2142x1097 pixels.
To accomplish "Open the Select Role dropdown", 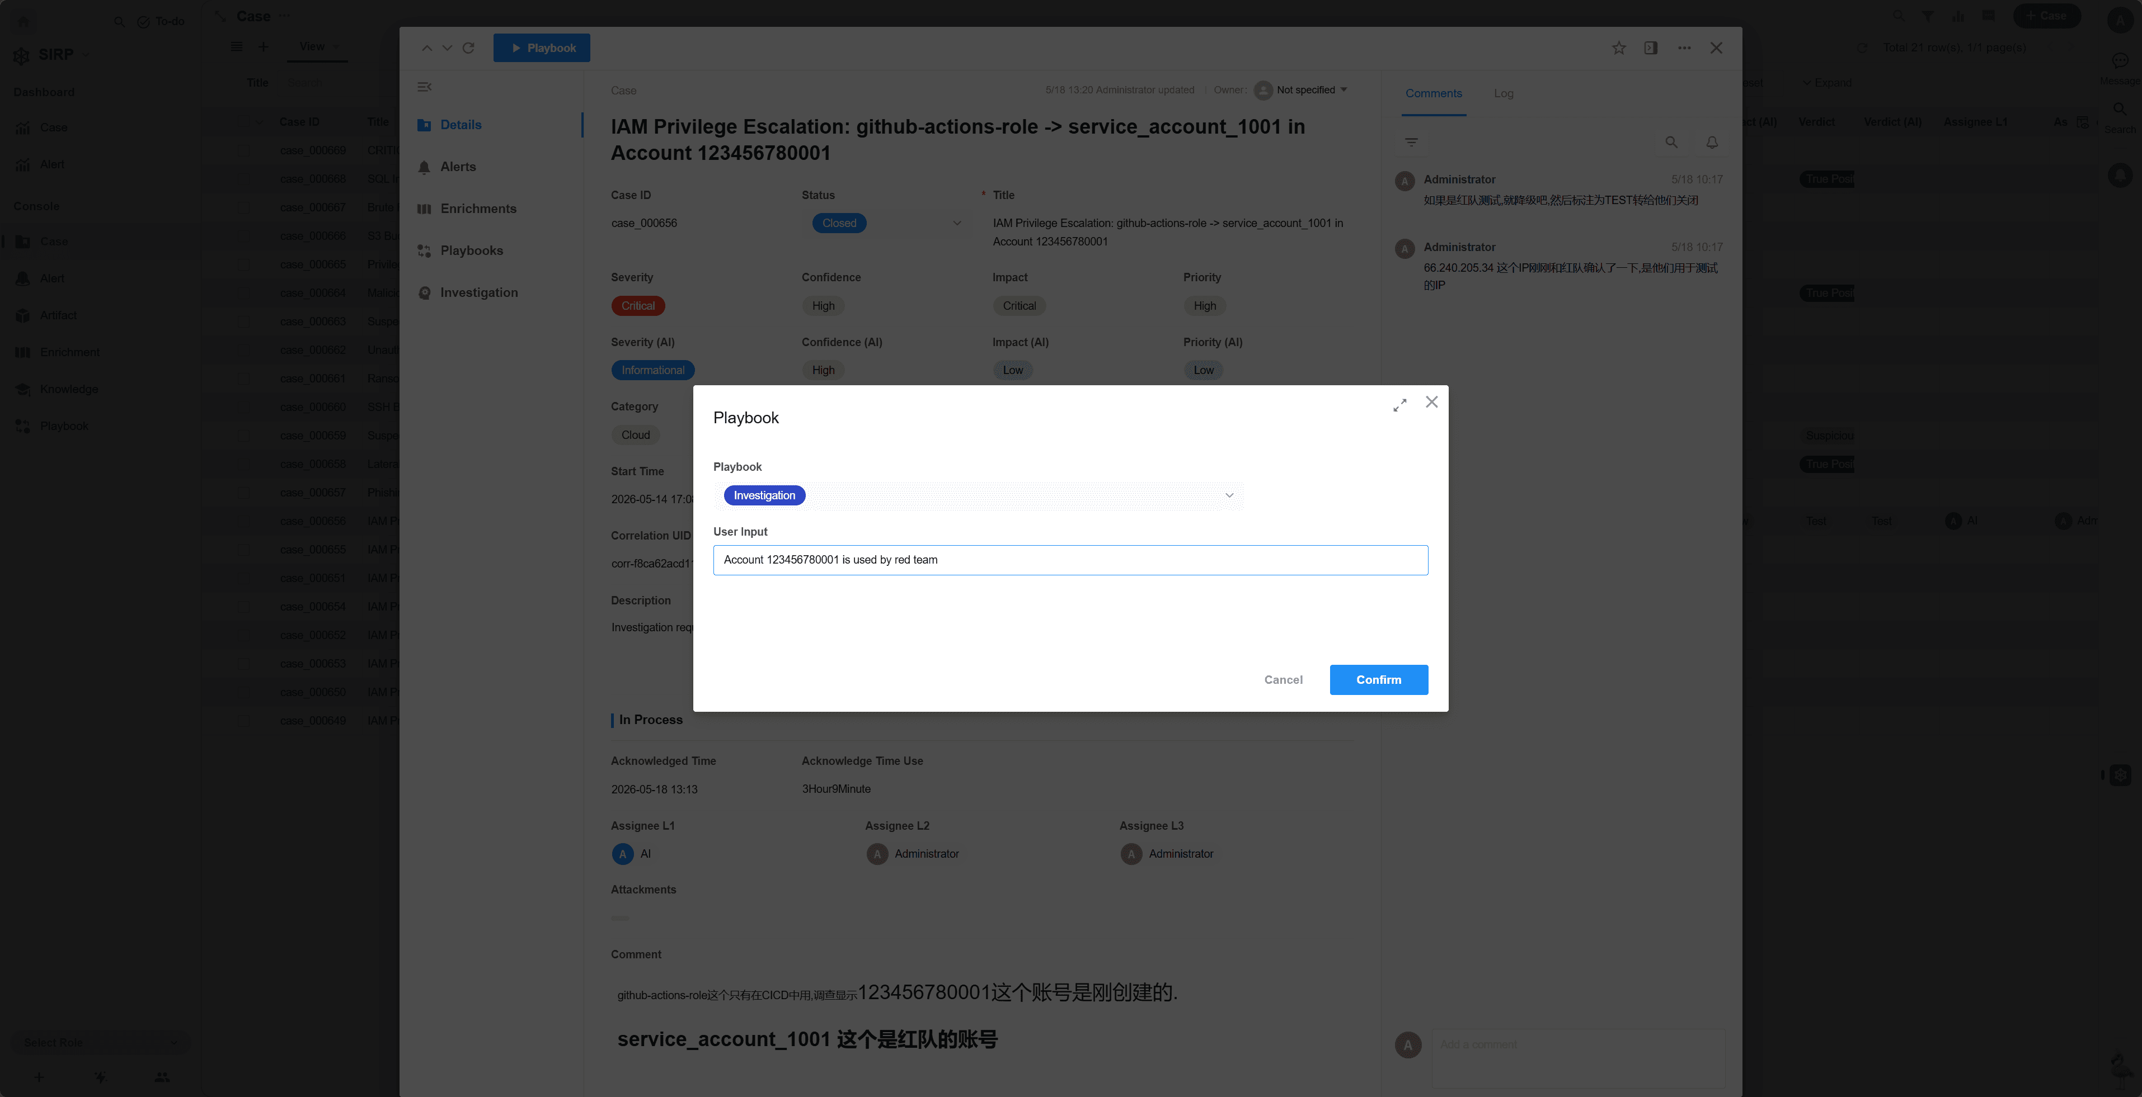I will [101, 1043].
